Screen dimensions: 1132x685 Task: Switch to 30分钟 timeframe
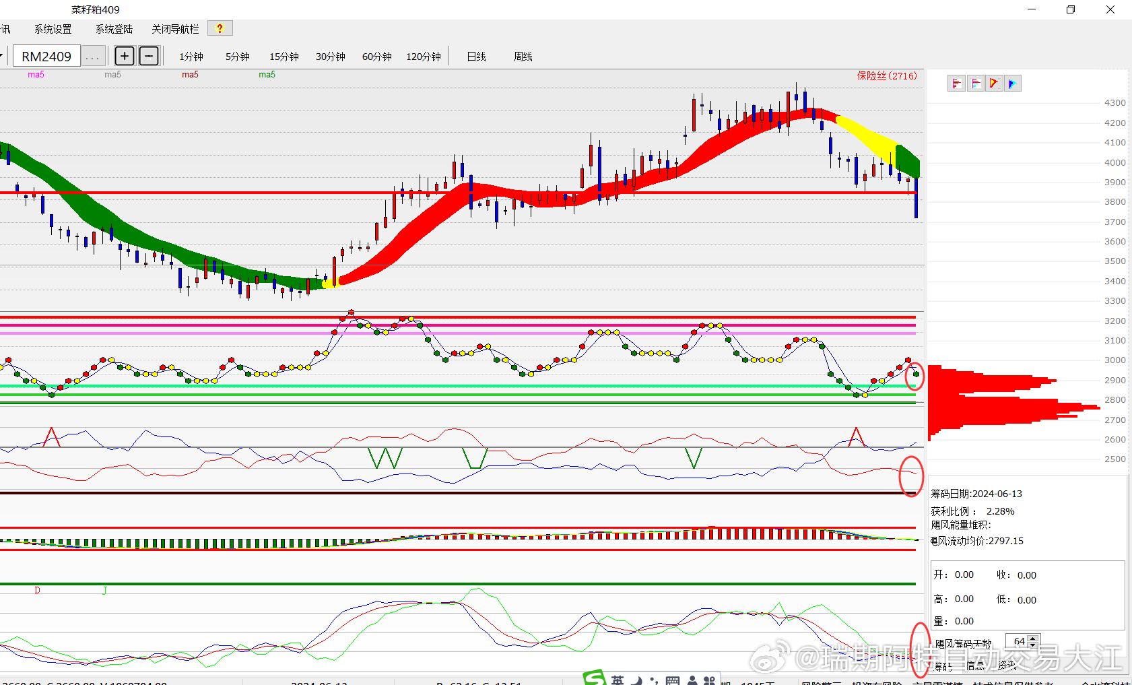[x=331, y=57]
